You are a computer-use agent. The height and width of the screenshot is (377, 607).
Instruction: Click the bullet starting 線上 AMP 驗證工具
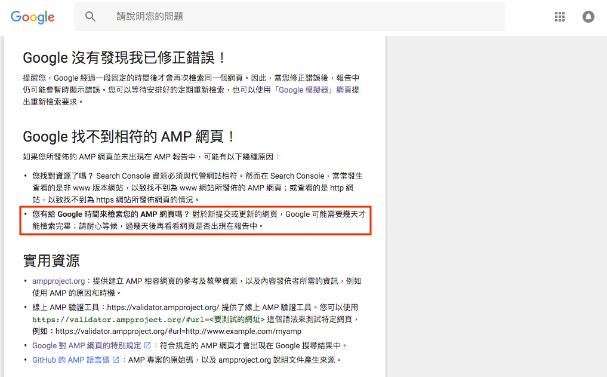196,319
